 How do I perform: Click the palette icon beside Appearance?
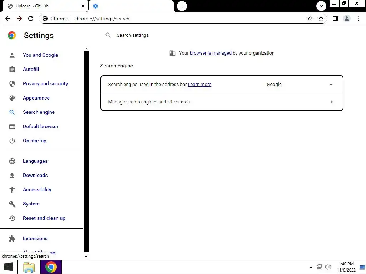12,98
